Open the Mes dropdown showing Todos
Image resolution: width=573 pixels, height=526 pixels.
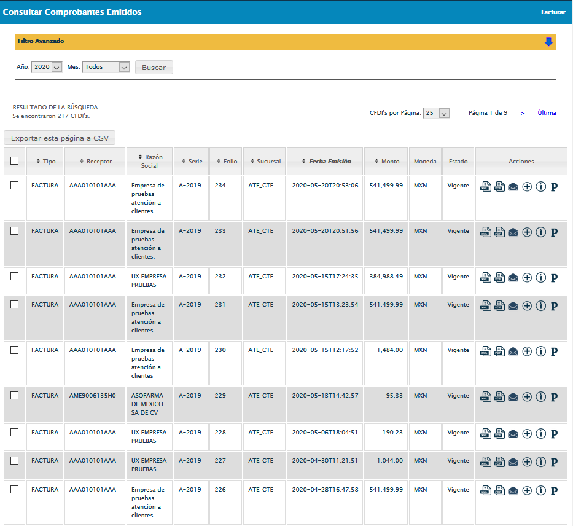[x=106, y=67]
